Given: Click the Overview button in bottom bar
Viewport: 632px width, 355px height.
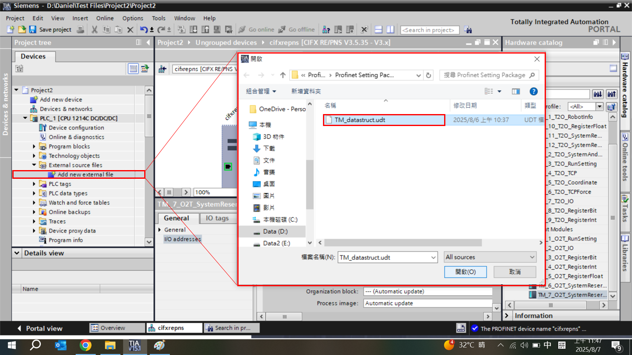Looking at the screenshot, I should coord(117,328).
